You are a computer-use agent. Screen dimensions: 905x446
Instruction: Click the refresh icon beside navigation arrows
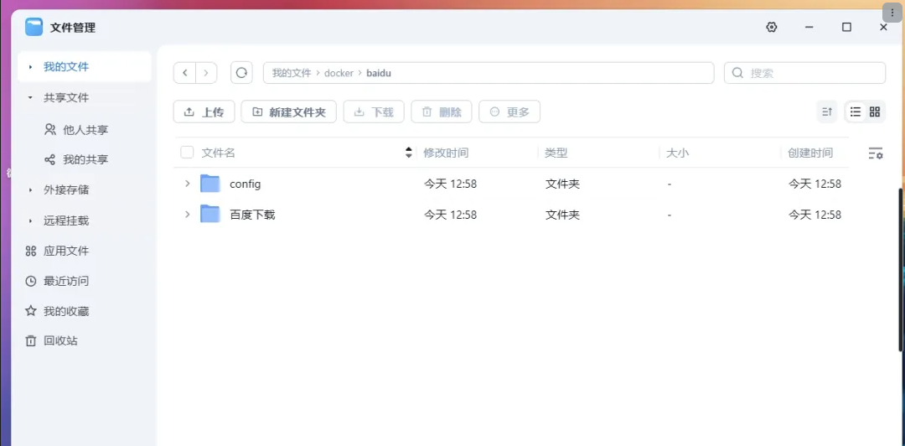click(241, 73)
